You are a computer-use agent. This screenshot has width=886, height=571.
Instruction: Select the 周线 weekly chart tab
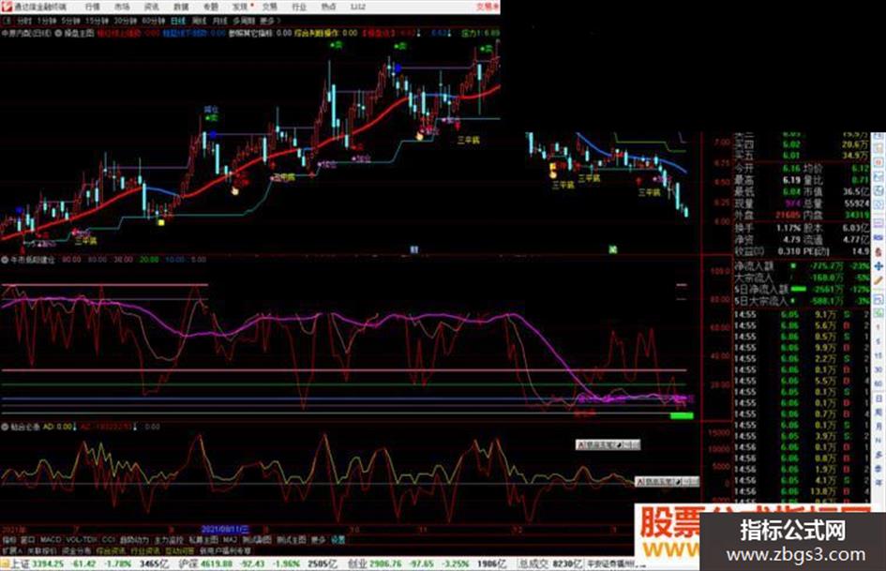click(200, 21)
